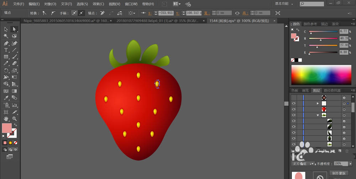Toggle visibility of the green leaves group
The height and width of the screenshot is (179, 356).
(x=294, y=115)
